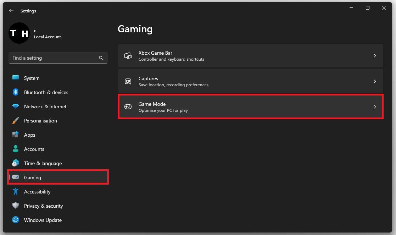Expand the Captures row chevron arrow
This screenshot has height=235, width=396.
coord(374,81)
